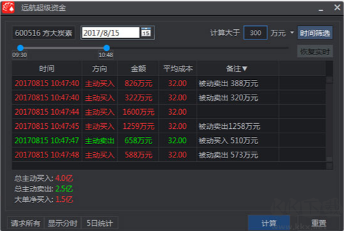Screen dimensions: 344x231
Task: Click the note 被动卖出 320万元
Action: pos(228,98)
